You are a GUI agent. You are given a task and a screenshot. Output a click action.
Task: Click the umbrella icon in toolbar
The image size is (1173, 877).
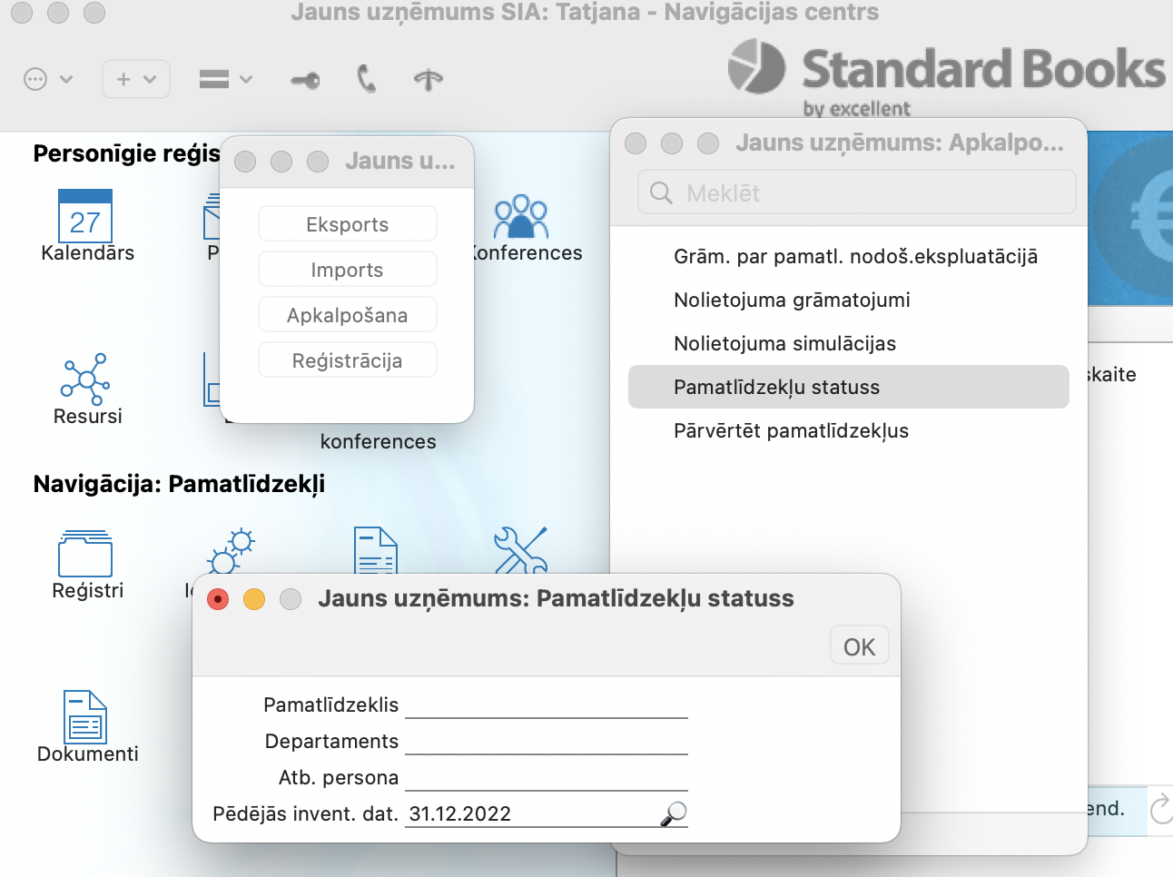coord(429,80)
